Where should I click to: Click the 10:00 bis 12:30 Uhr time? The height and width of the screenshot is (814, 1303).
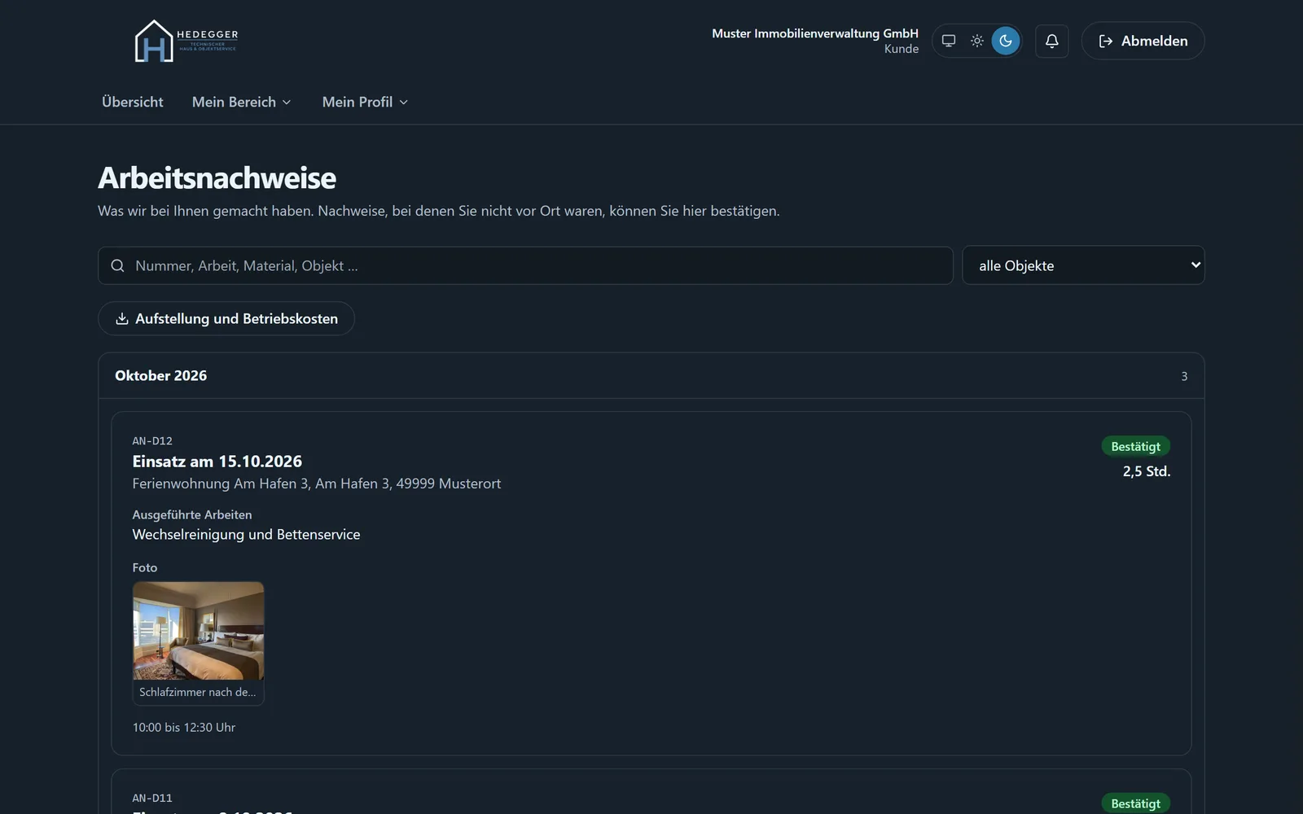tap(184, 728)
